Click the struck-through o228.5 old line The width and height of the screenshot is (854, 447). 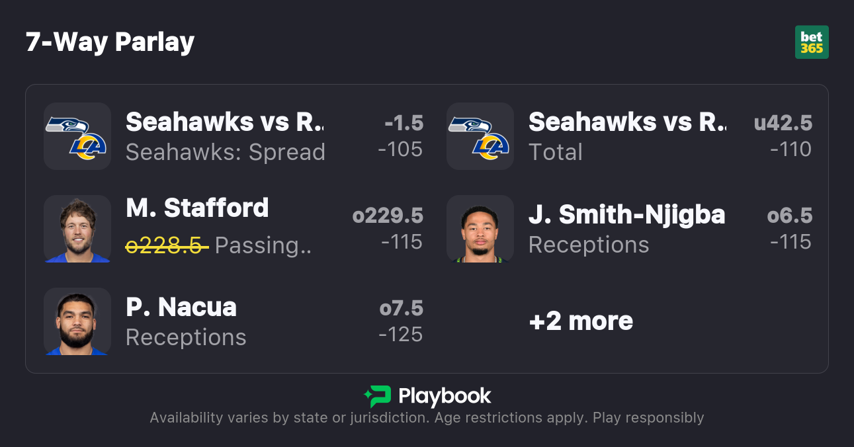click(x=167, y=245)
